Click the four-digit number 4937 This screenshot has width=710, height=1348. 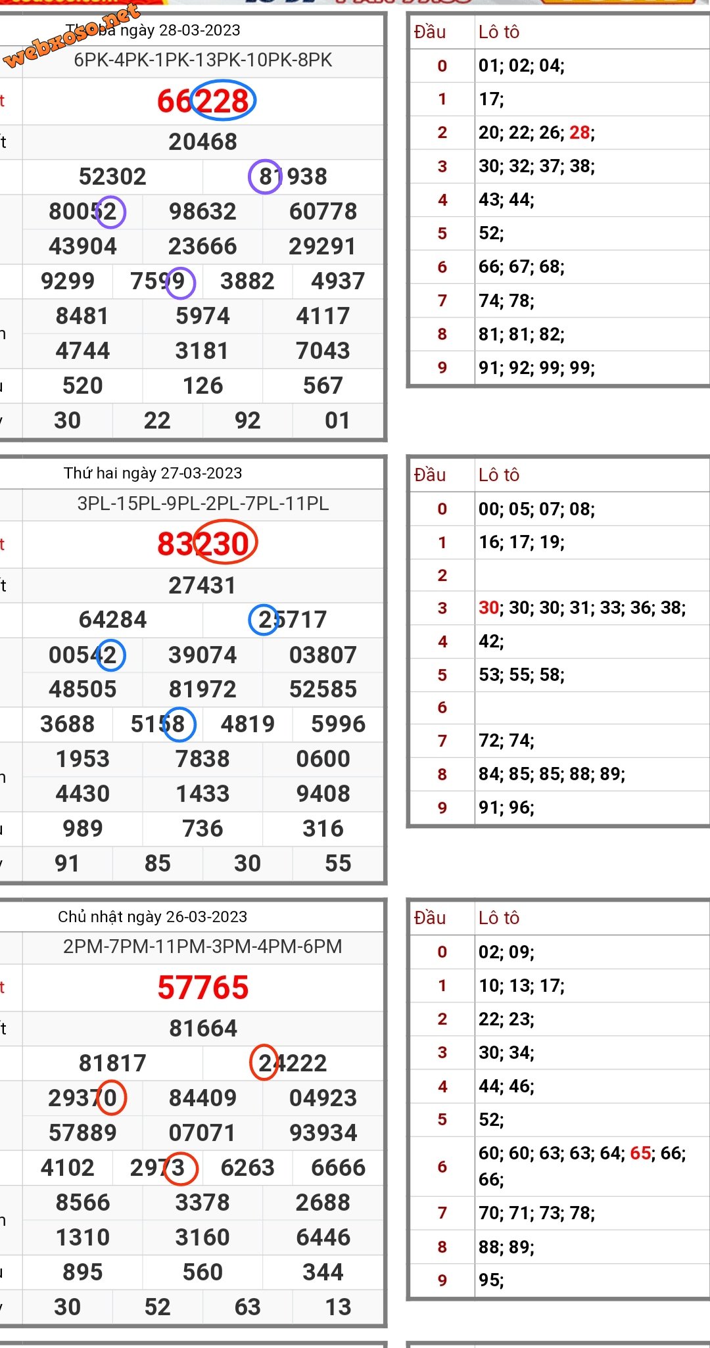point(338,281)
